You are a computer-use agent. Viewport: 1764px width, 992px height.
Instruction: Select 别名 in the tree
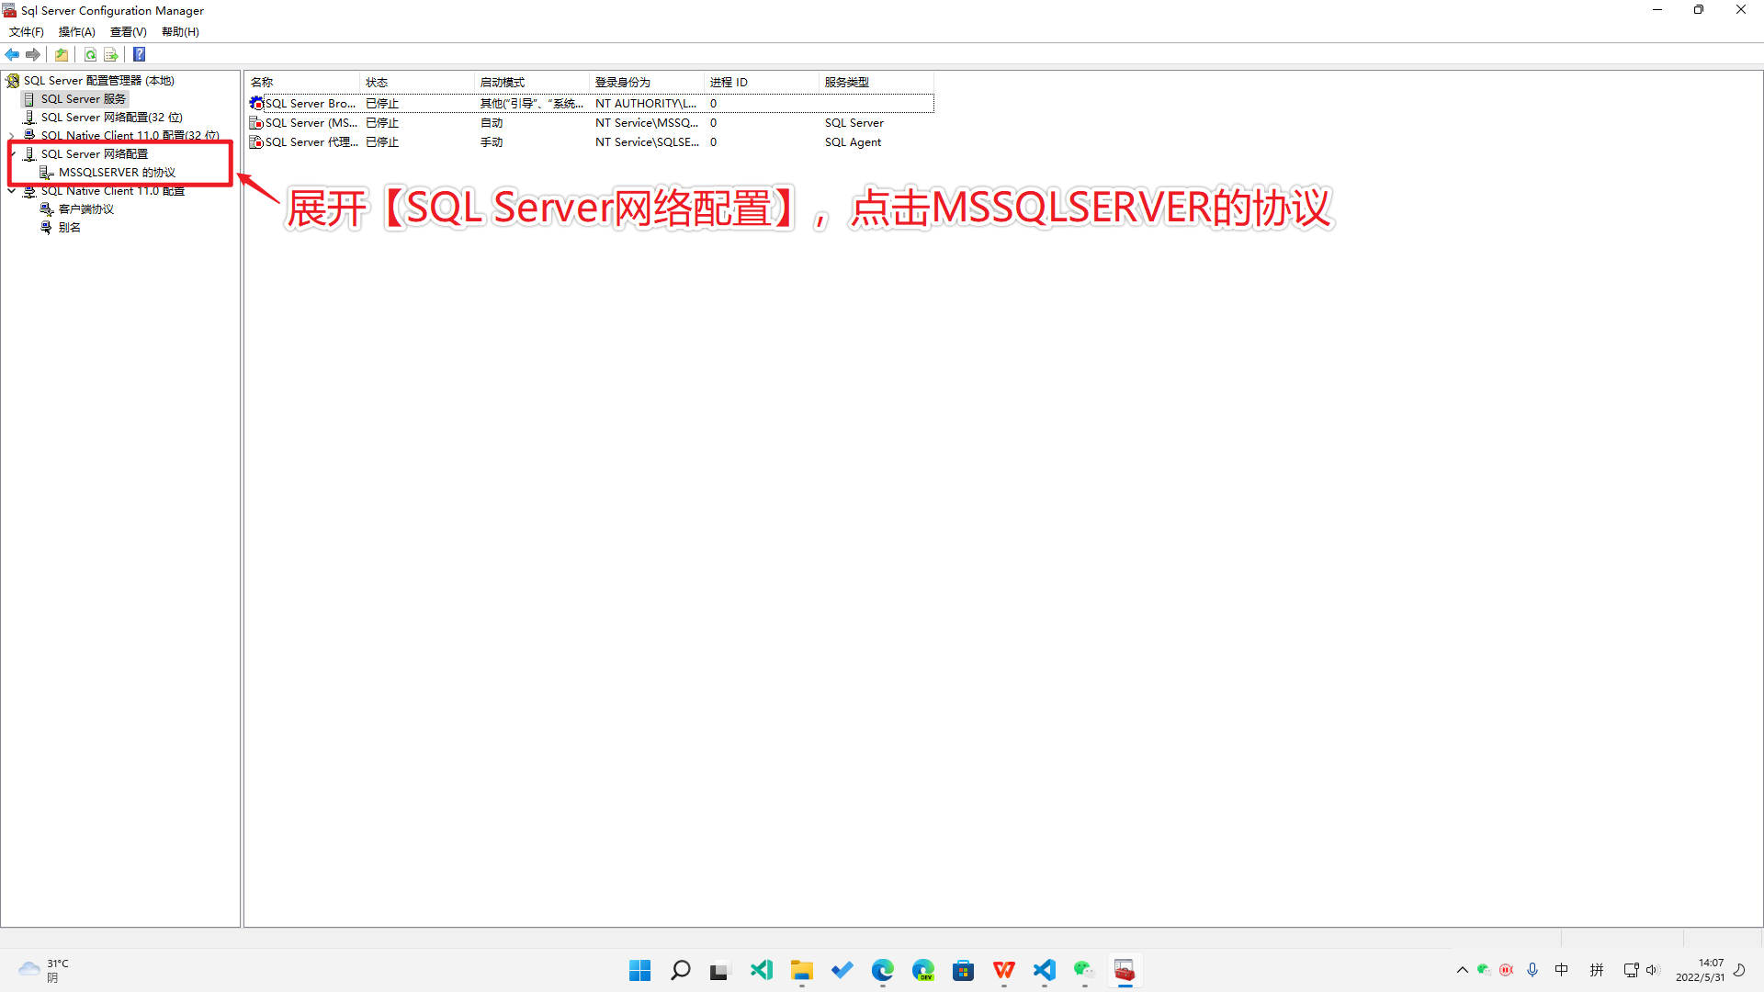(70, 228)
